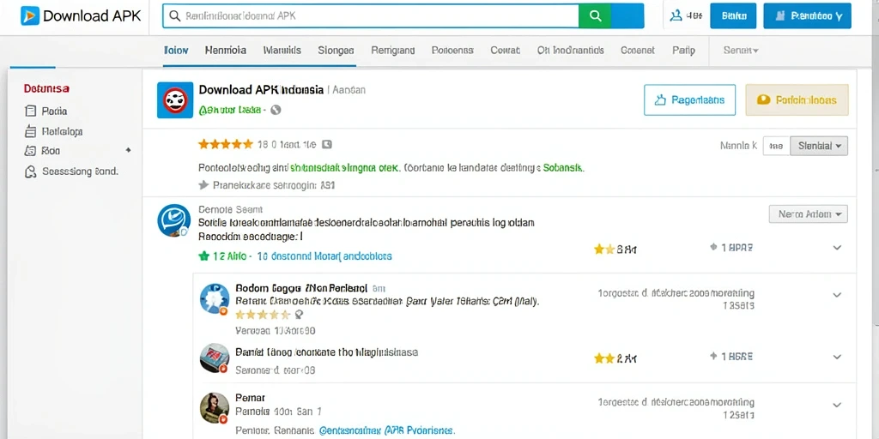The height and width of the screenshot is (439, 879).
Task: Select the Oh Inodnantids tab
Action: pos(570,51)
